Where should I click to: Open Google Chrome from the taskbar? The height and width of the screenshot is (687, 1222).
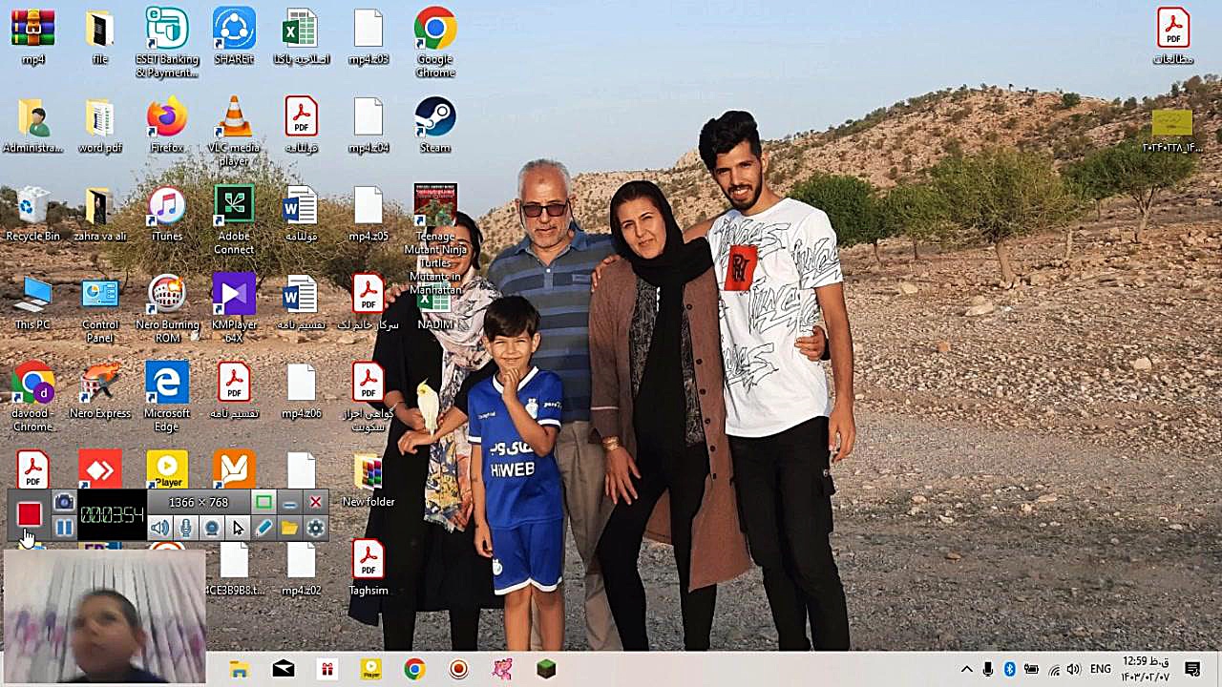pos(413,669)
